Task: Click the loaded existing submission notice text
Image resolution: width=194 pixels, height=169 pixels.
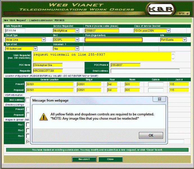Action: (97, 150)
